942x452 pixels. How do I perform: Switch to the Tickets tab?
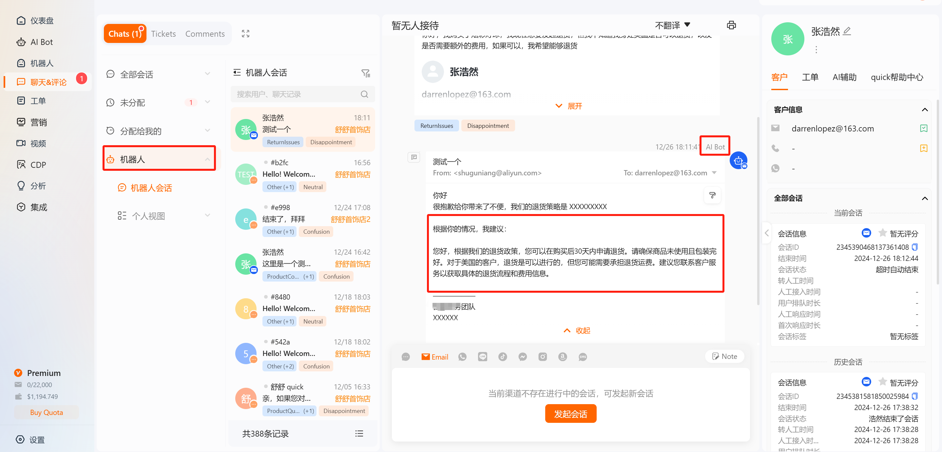pyautogui.click(x=163, y=34)
